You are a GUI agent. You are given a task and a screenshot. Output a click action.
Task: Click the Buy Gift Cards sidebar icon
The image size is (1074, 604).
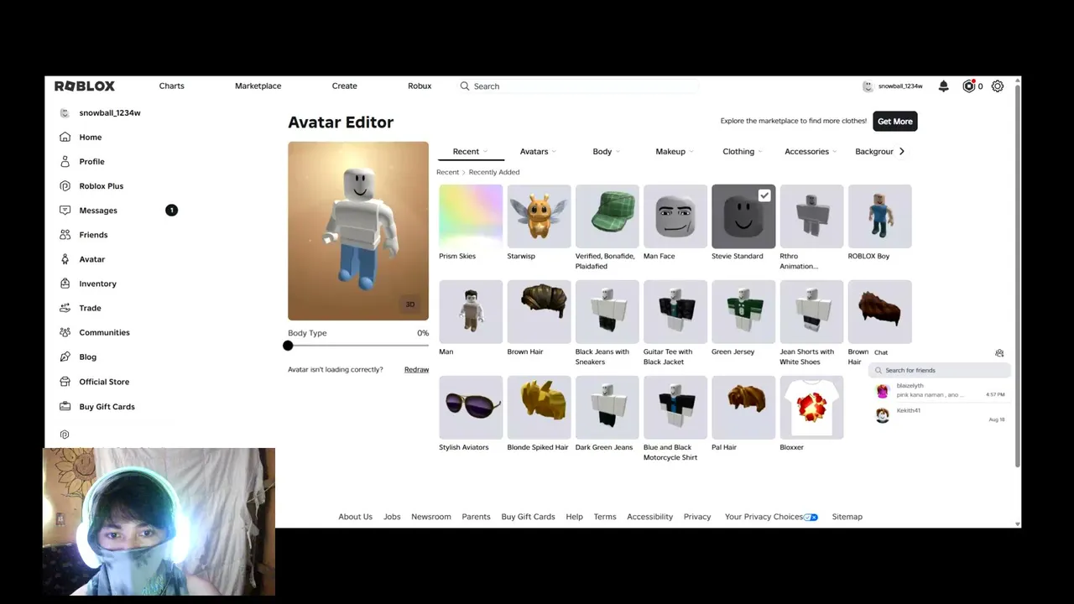point(65,407)
